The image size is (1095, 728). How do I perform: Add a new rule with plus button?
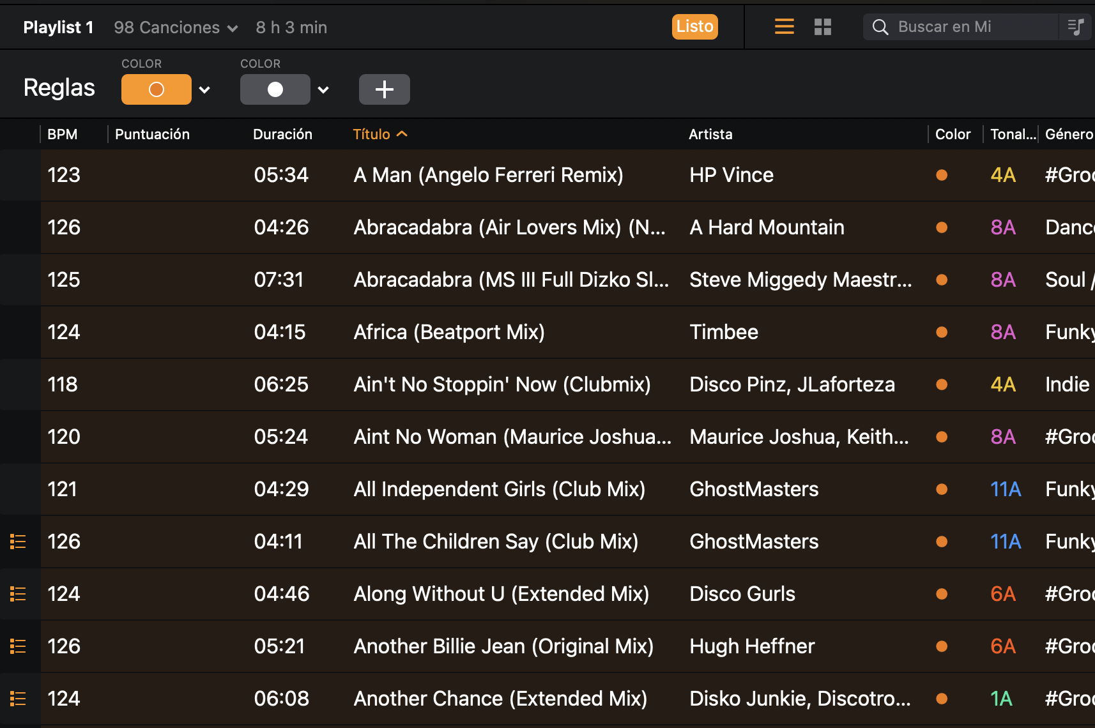(384, 89)
